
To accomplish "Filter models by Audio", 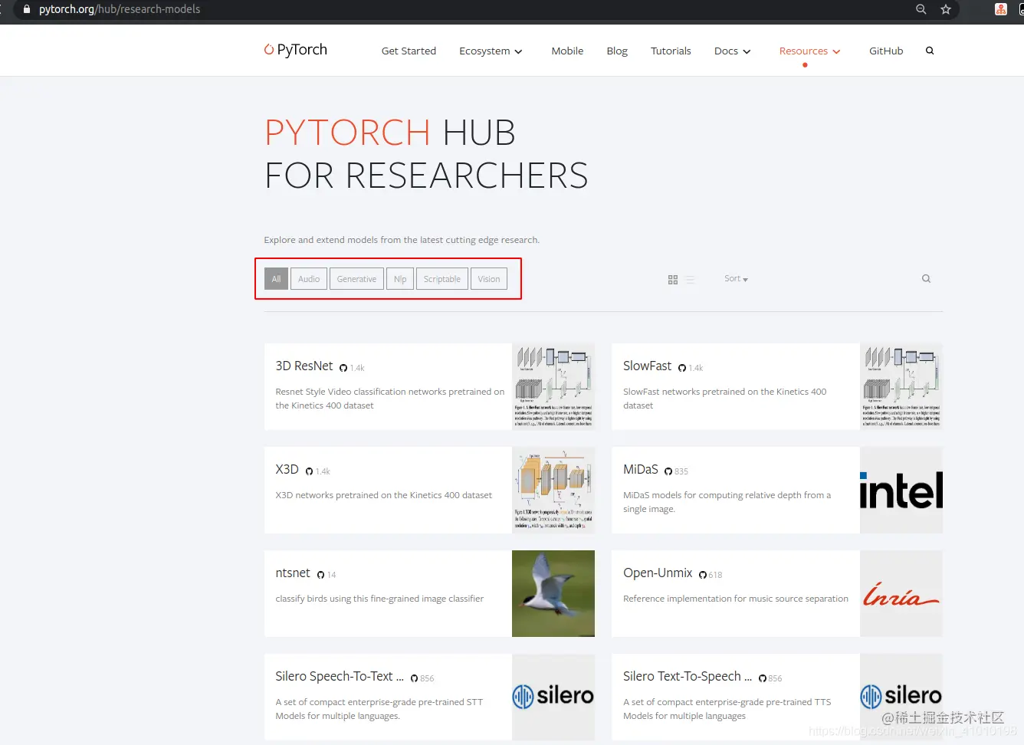I will pyautogui.click(x=309, y=279).
